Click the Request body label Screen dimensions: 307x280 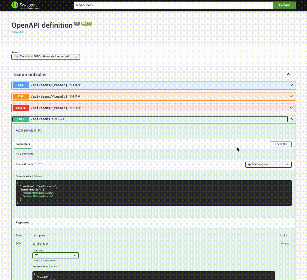coord(24,164)
